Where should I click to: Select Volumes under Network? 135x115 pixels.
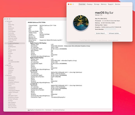click(x=11, y=70)
